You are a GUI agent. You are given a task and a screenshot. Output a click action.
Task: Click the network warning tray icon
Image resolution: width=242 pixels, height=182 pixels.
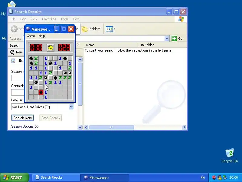(219, 177)
